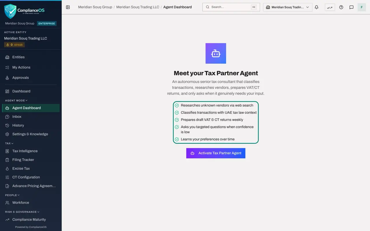Click "Learns your preferences over time" text
Image resolution: width=370 pixels, height=231 pixels.
click(208, 139)
